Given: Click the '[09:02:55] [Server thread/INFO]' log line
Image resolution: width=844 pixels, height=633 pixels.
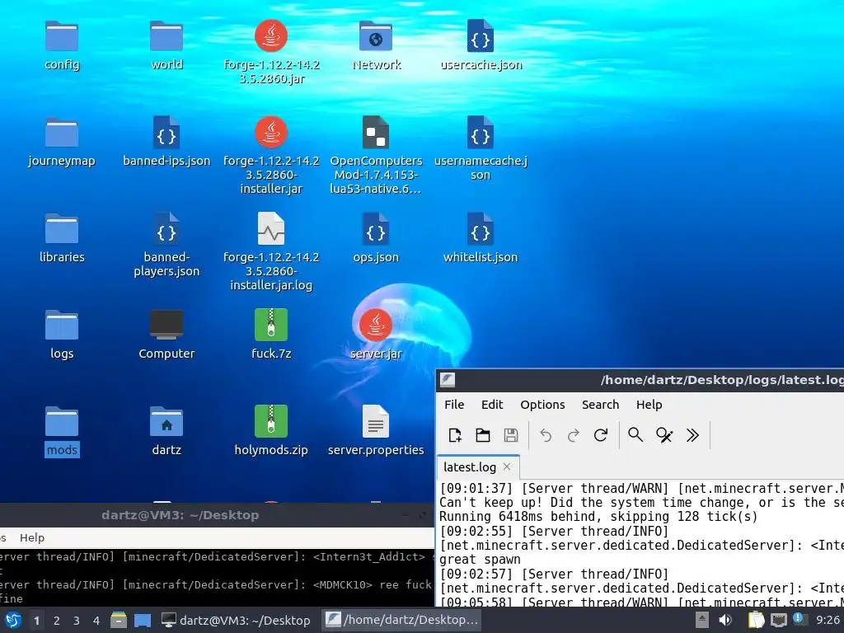Looking at the screenshot, I should [x=554, y=531].
